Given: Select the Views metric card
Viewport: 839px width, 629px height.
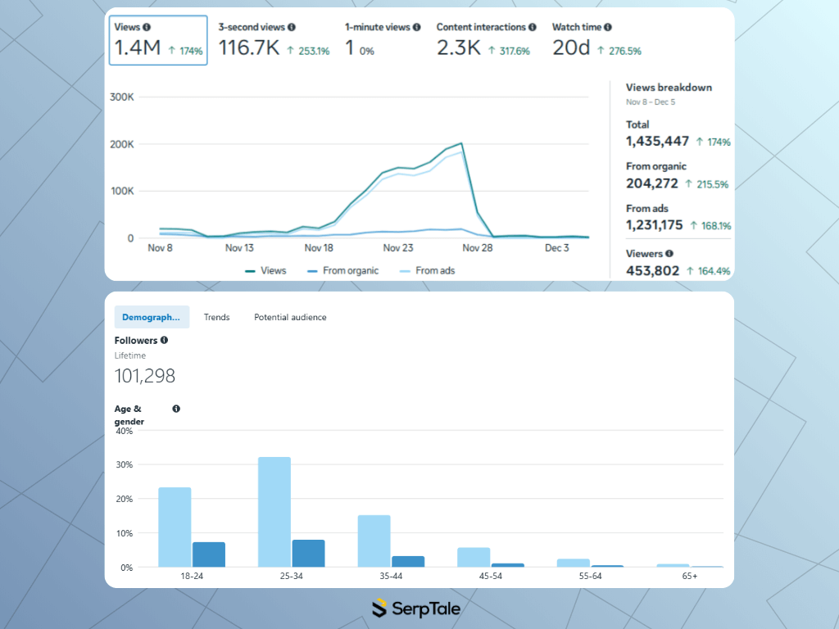Looking at the screenshot, I should [158, 41].
